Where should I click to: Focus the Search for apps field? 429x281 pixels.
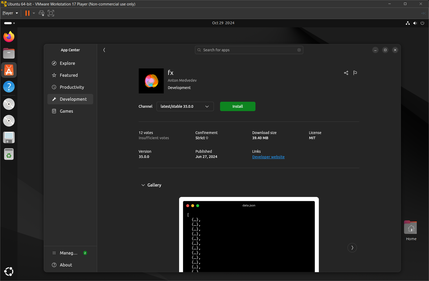[x=249, y=50]
